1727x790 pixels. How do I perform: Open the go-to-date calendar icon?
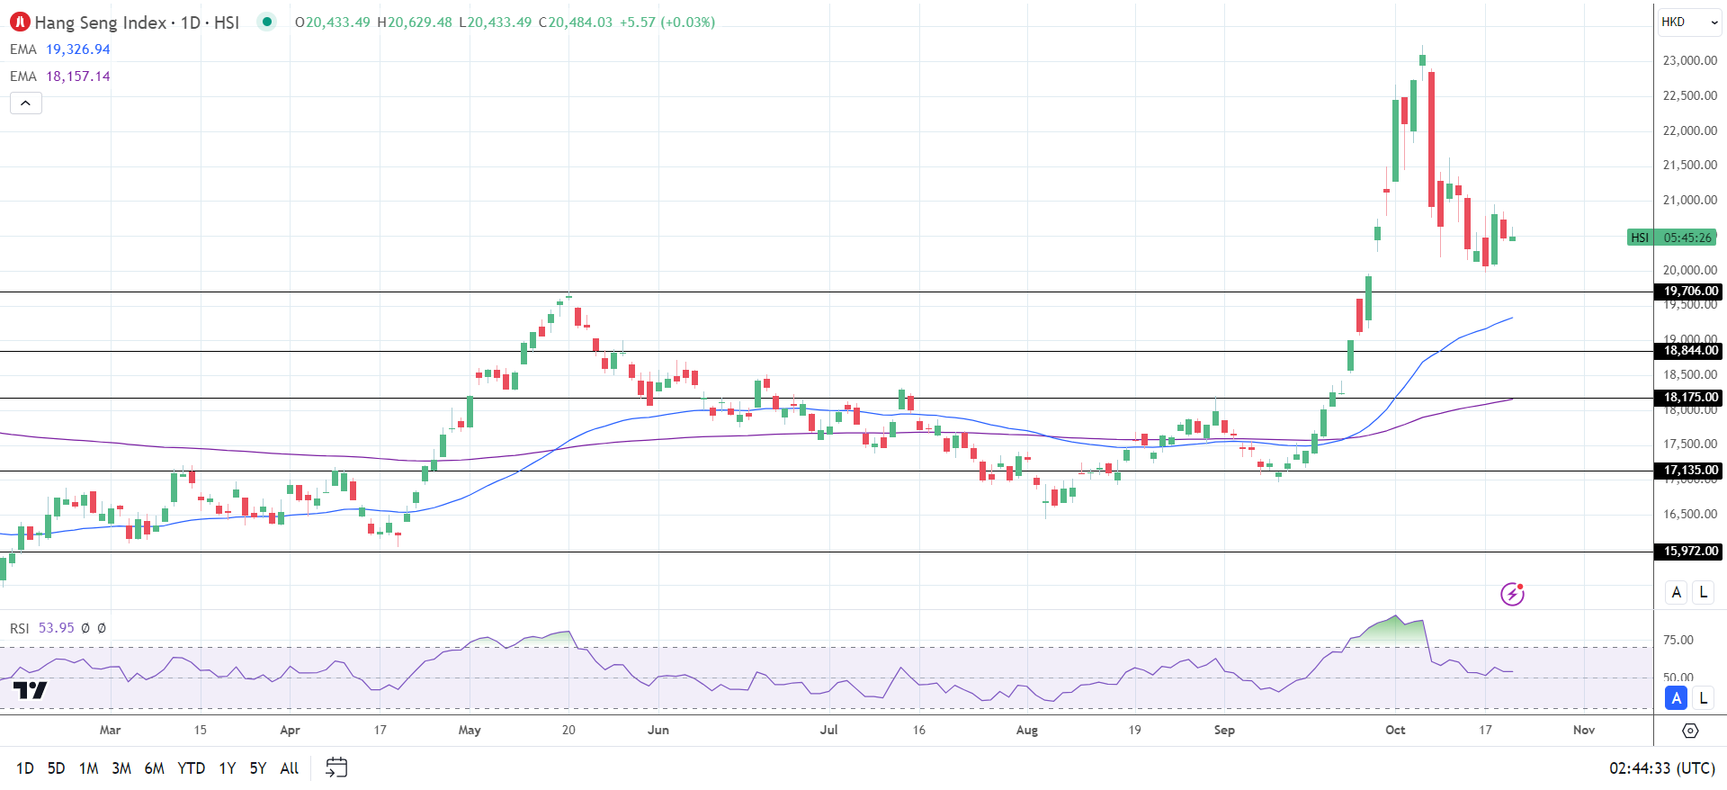coord(336,768)
